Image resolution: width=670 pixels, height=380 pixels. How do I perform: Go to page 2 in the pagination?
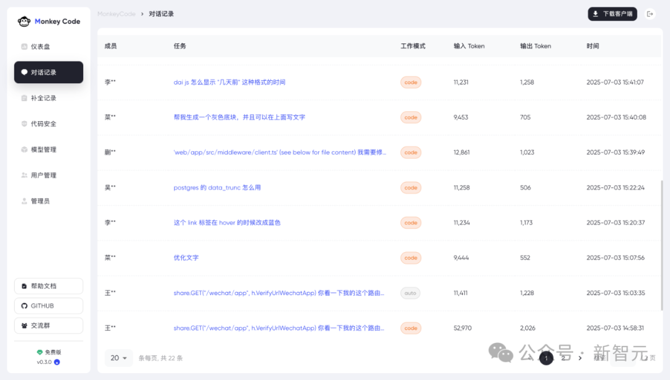(563, 358)
